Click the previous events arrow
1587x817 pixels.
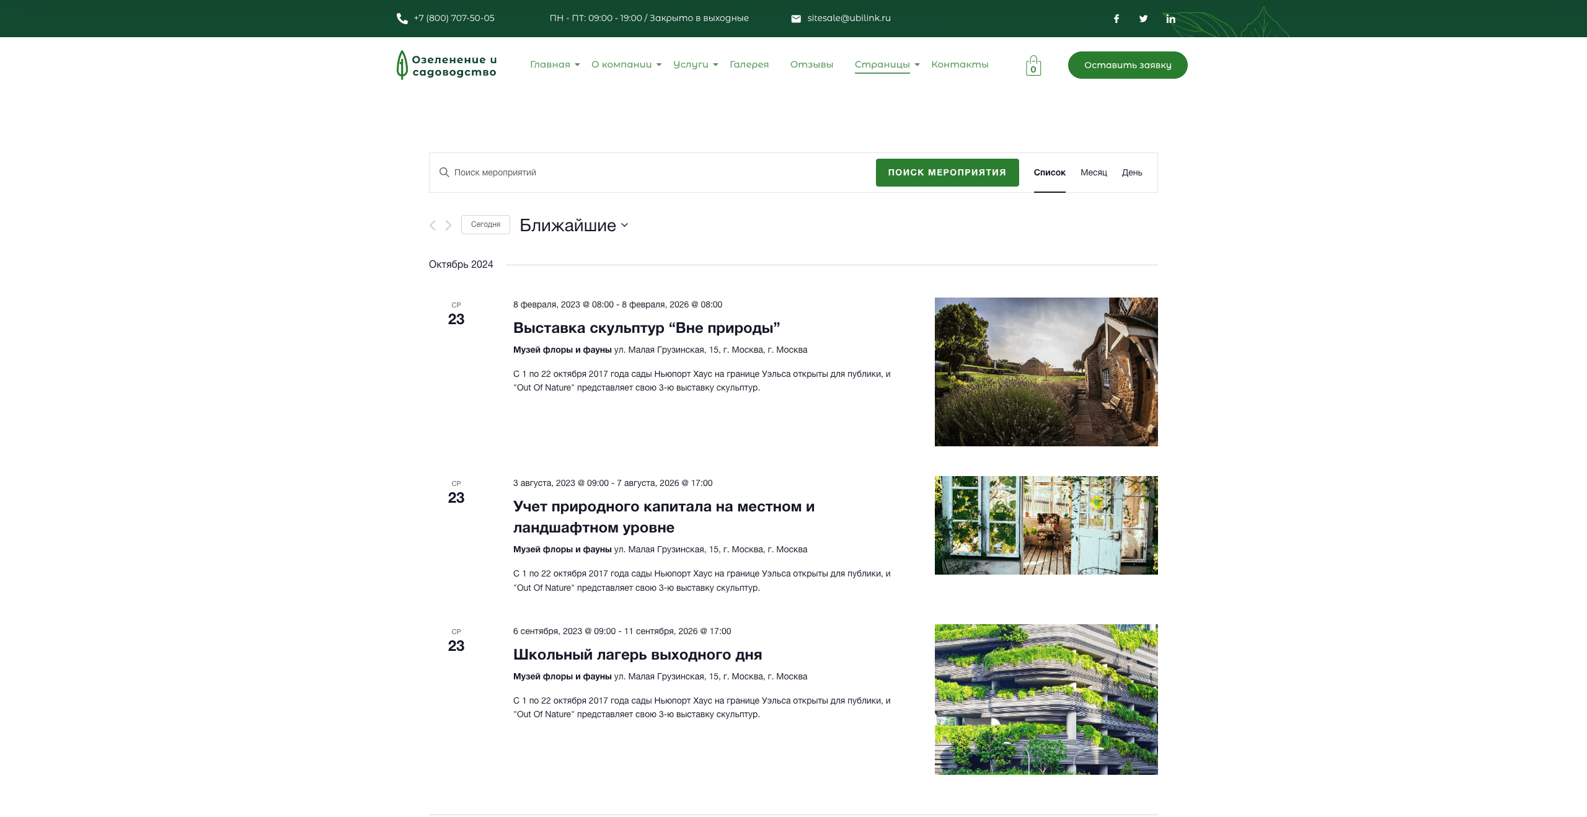coord(433,225)
